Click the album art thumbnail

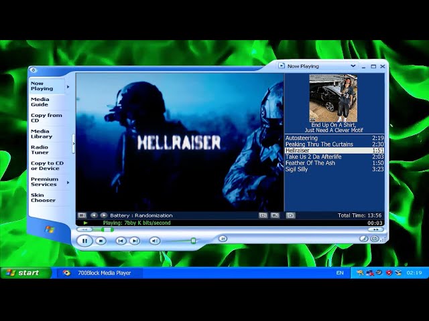click(333, 98)
